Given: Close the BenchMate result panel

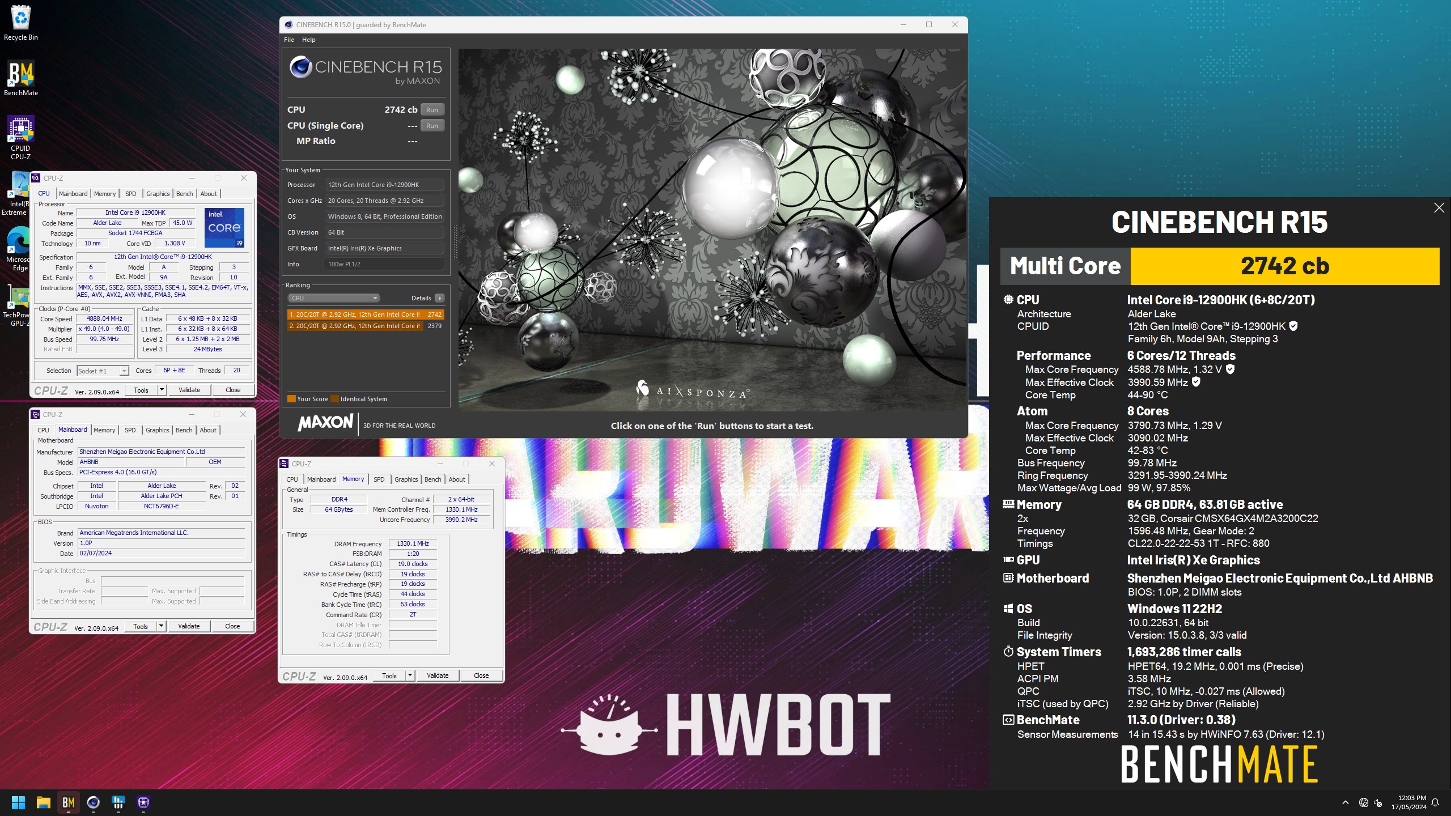Looking at the screenshot, I should [x=1439, y=208].
